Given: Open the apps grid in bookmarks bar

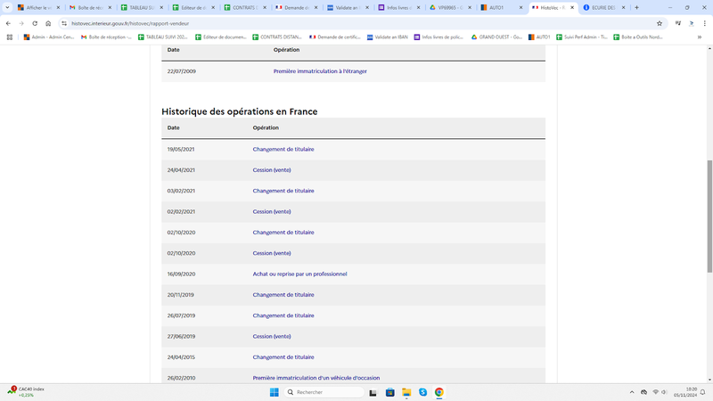Looking at the screenshot, I should click(x=10, y=37).
